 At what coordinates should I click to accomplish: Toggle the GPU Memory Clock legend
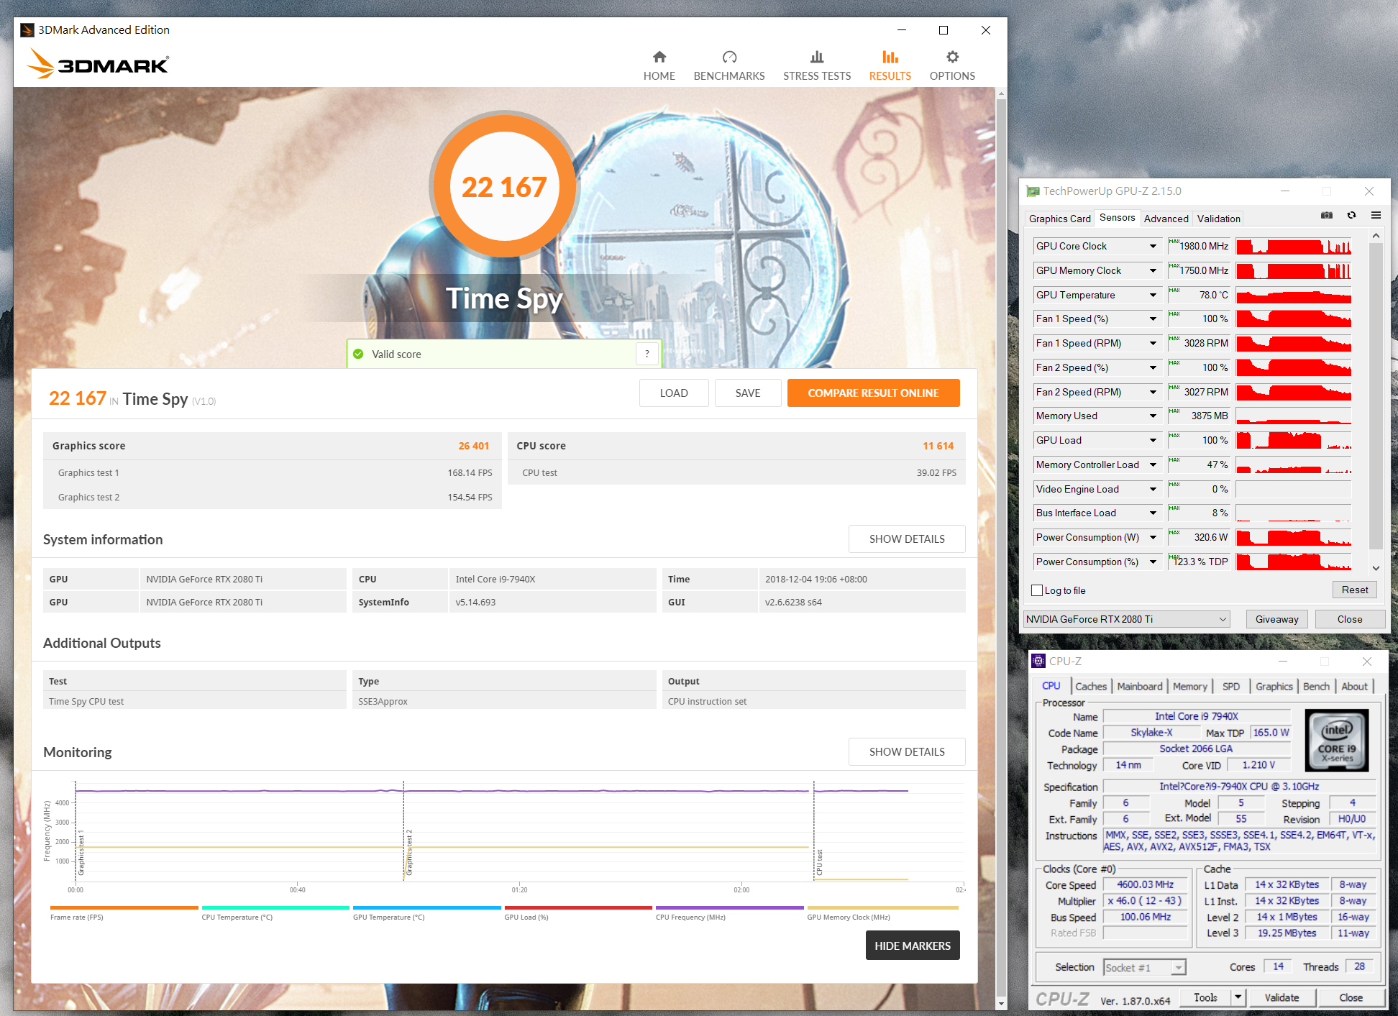coord(882,912)
